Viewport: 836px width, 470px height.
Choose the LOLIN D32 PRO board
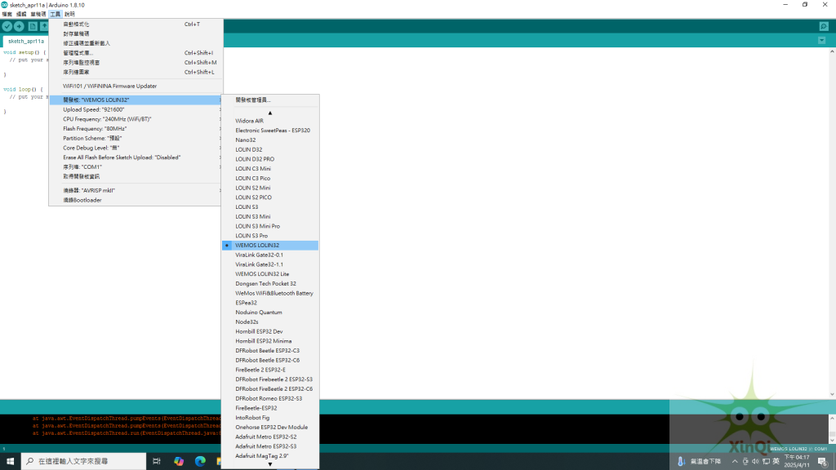click(270, 159)
